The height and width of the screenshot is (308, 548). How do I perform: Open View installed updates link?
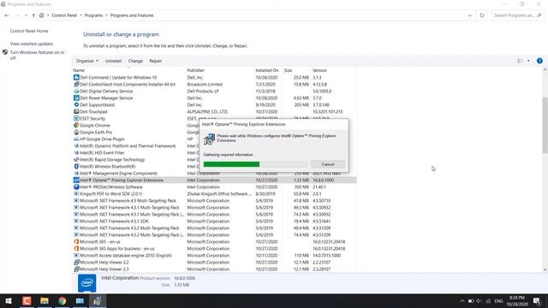[32, 44]
